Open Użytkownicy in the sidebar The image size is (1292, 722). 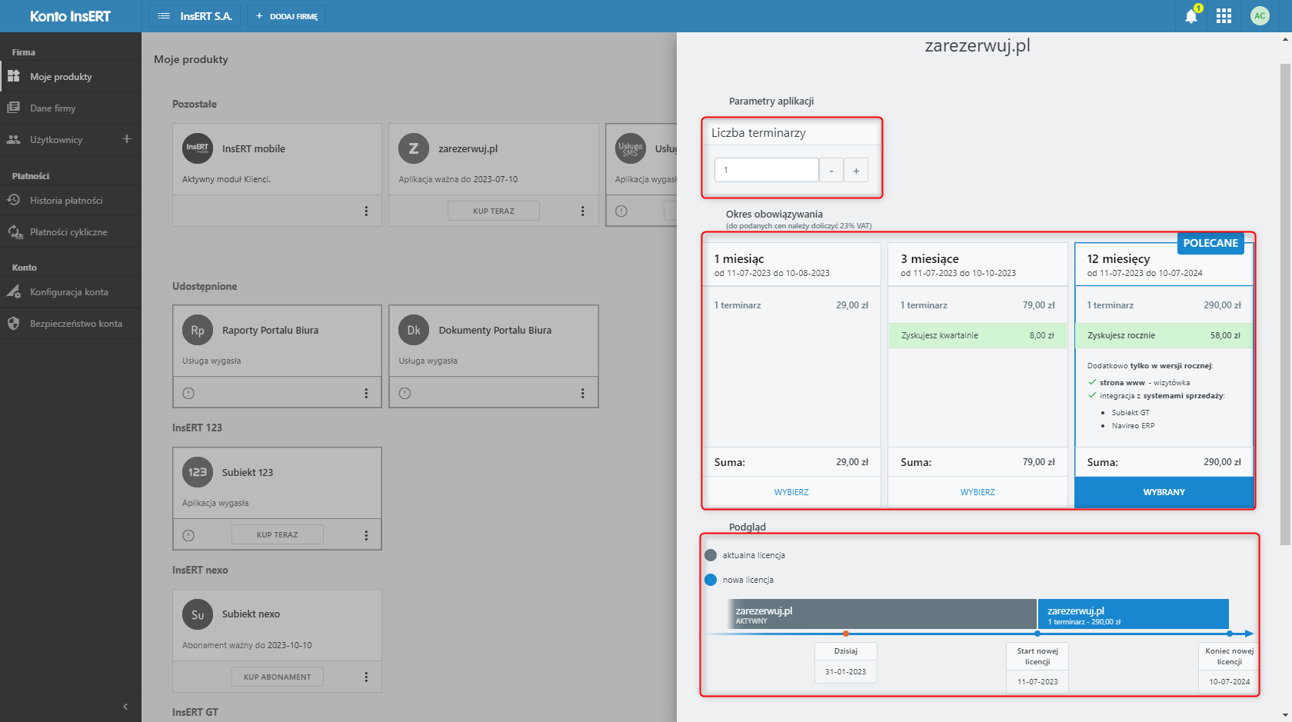(x=56, y=139)
